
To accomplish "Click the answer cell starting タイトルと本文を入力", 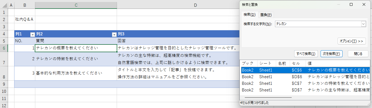I will coord(178,73).
